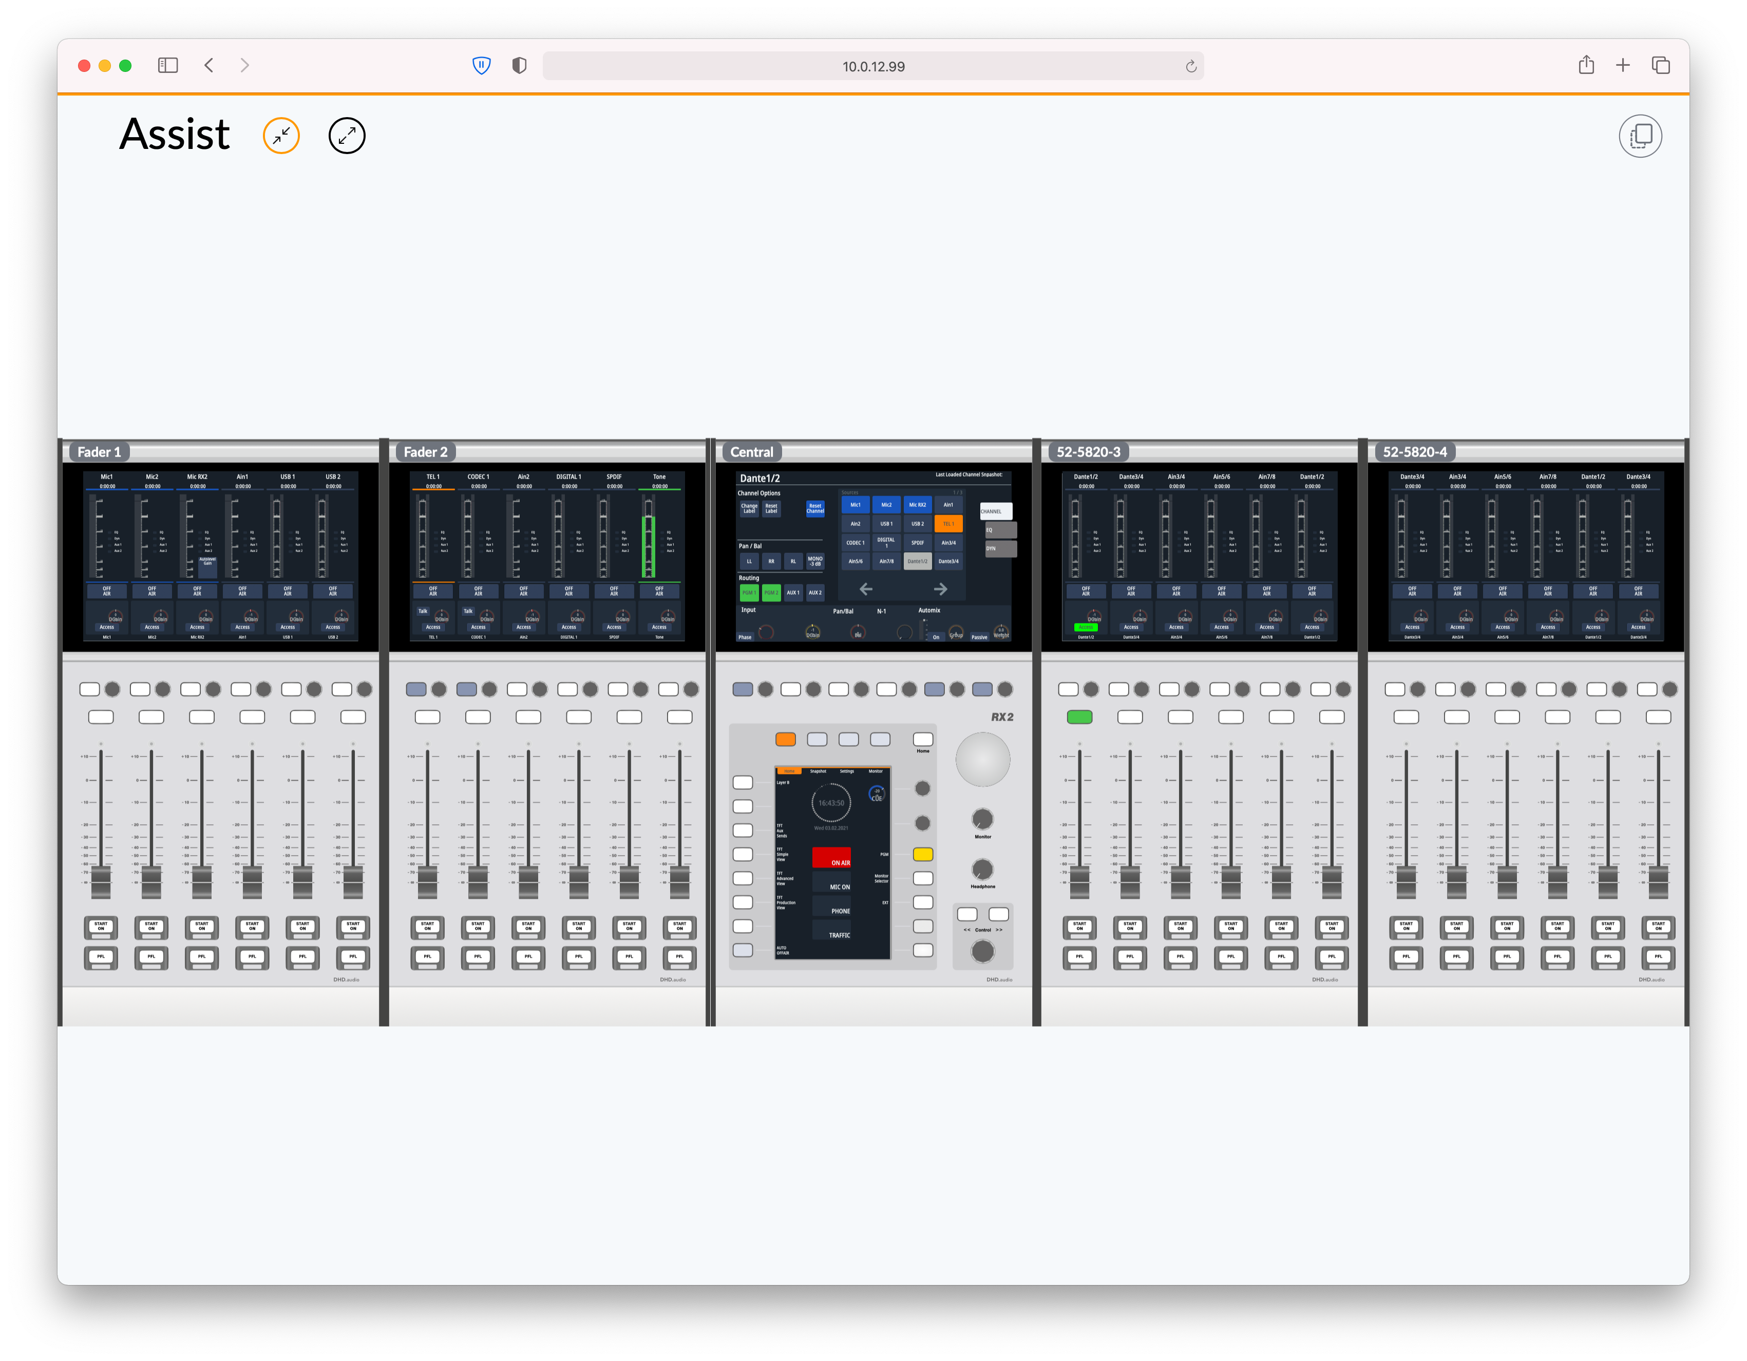Select the Dante3/4 source
Viewport: 1747px width, 1361px height.
click(948, 561)
